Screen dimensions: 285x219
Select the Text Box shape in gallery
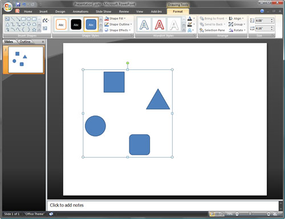[x=7, y=19]
